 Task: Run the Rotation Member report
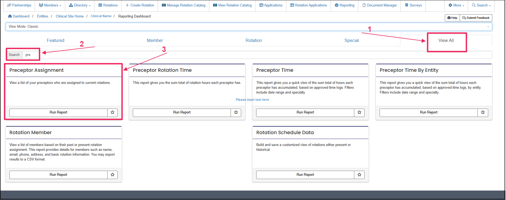pyautogui.click(x=58, y=175)
